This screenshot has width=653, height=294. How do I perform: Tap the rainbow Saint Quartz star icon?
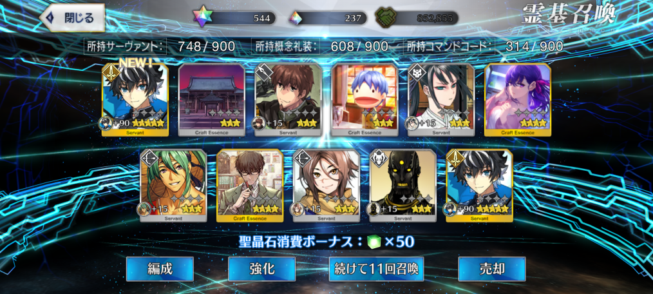[x=203, y=17]
